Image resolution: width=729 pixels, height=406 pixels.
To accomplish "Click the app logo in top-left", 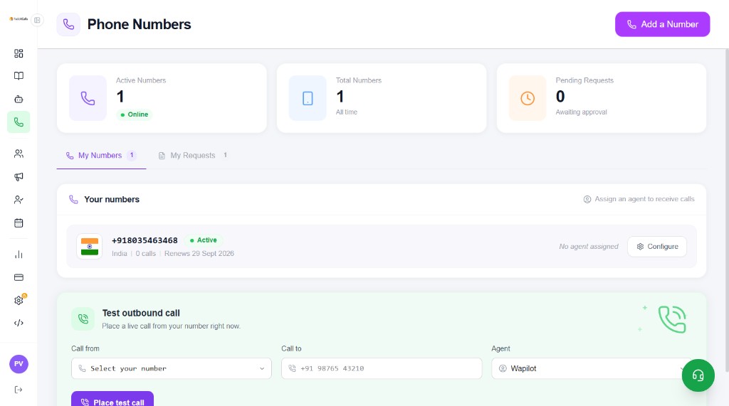I will [19, 19].
